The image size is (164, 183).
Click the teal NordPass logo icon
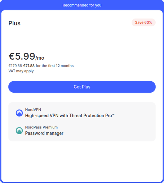(x=19, y=131)
